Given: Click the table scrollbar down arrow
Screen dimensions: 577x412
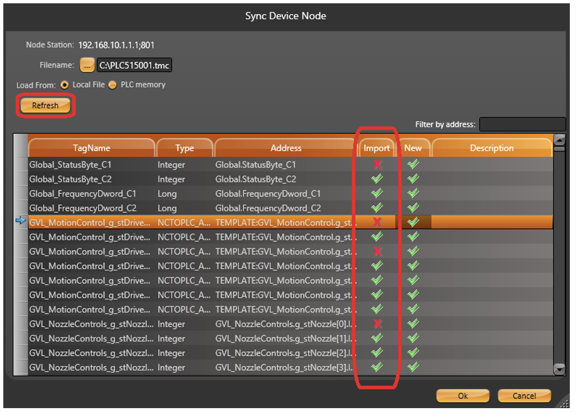Looking at the screenshot, I should click(559, 369).
